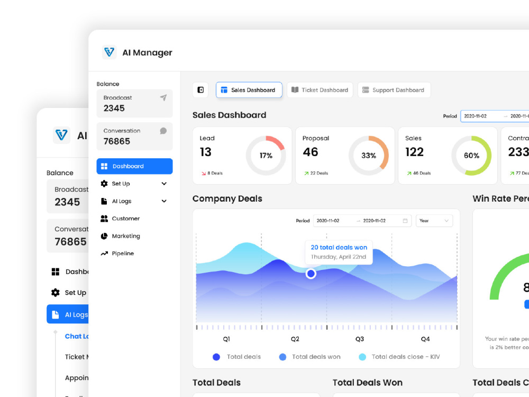
Task: Click the chart data point marker circle
Action: tap(311, 274)
